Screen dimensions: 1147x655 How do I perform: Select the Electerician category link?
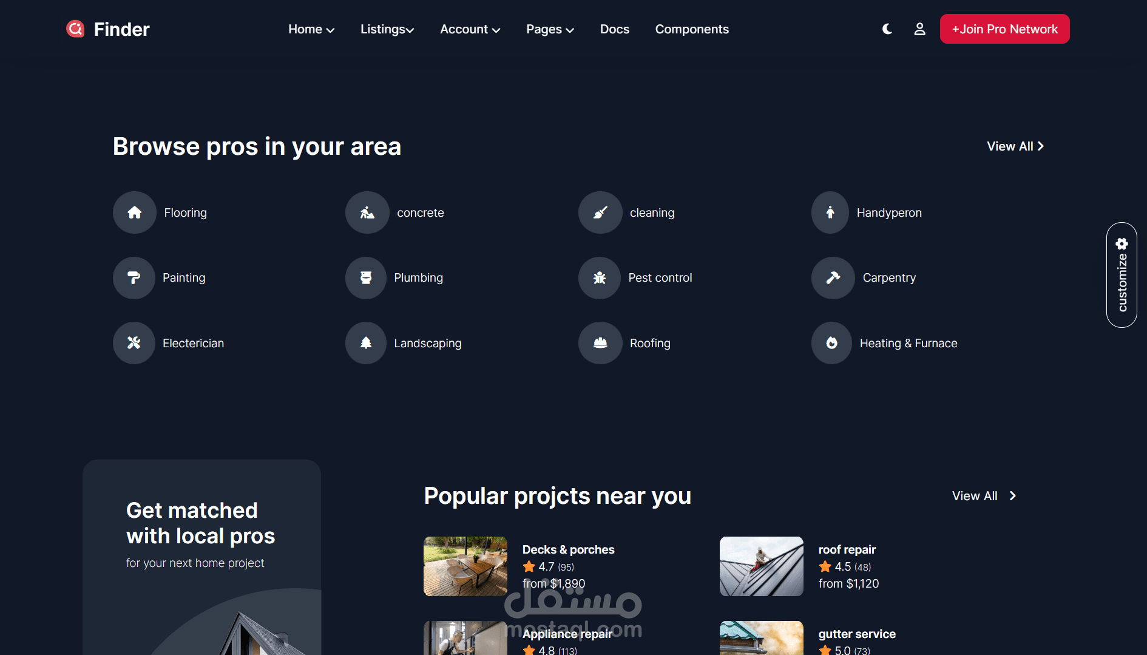(193, 343)
